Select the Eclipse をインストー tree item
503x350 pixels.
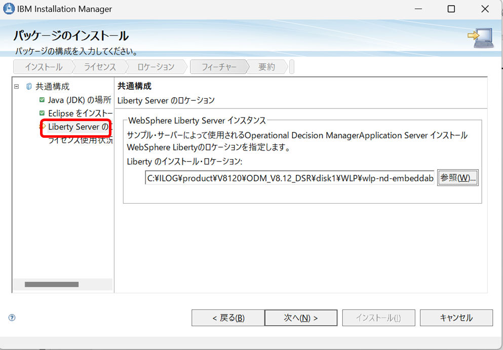point(80,113)
